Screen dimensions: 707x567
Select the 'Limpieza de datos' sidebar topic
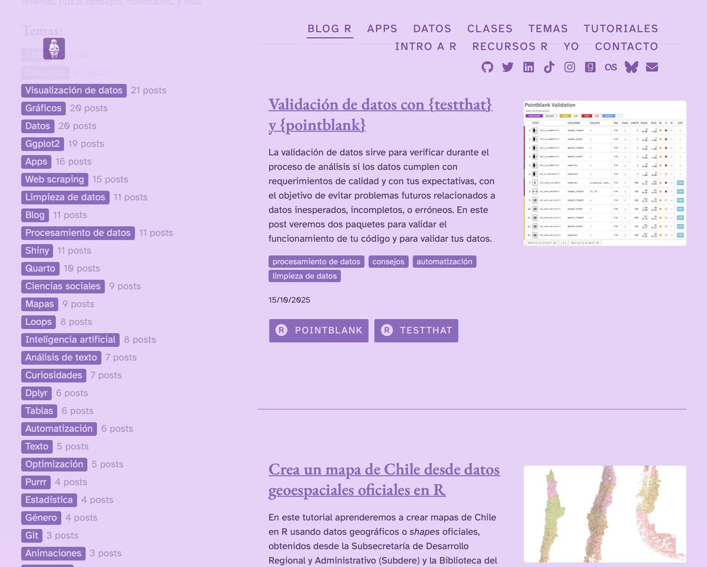[65, 197]
